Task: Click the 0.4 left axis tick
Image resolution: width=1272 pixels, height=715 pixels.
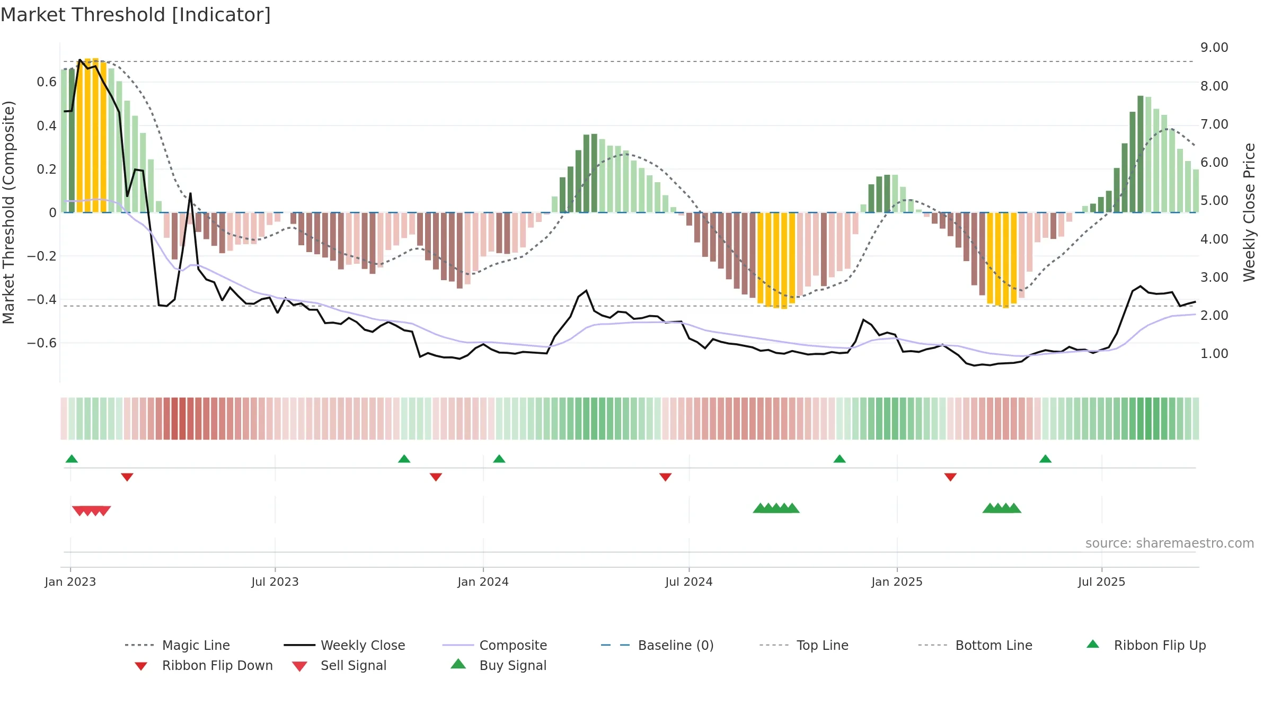Action: [47, 126]
